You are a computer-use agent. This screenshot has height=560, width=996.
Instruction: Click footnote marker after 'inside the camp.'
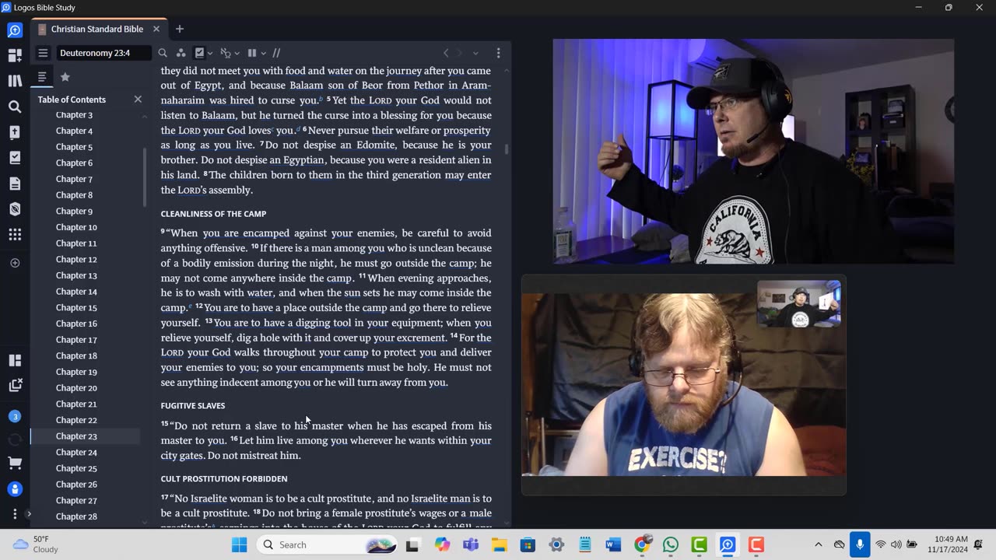click(190, 306)
